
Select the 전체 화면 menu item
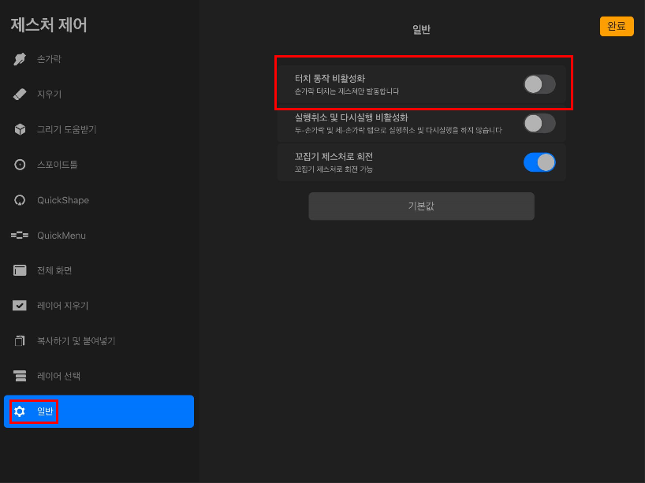(99, 270)
